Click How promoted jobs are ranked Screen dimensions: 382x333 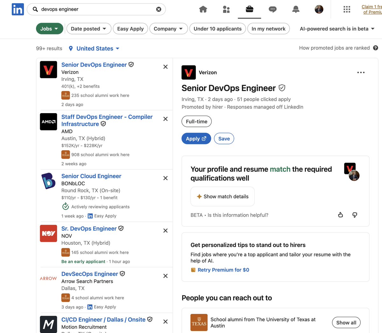point(334,48)
